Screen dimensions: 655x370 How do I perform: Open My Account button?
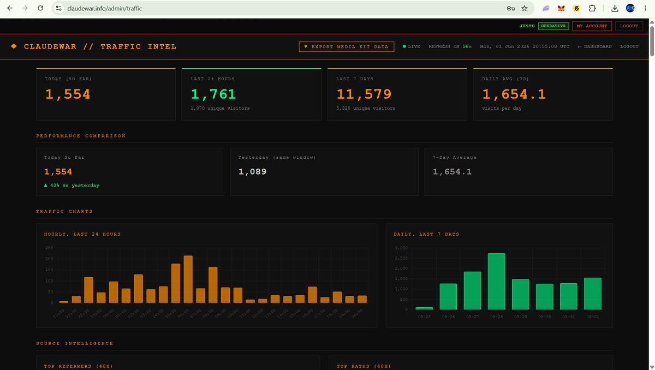pyautogui.click(x=592, y=26)
